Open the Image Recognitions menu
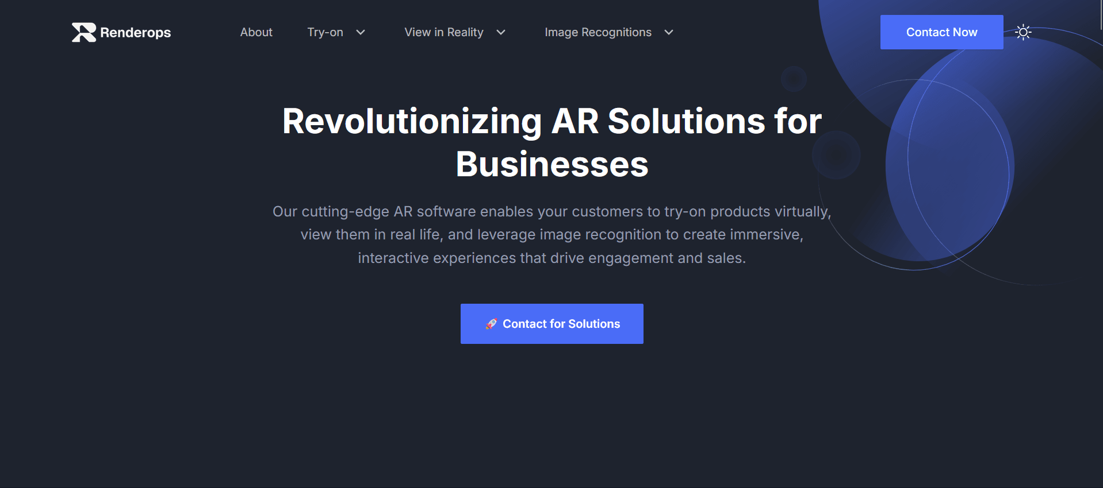This screenshot has height=488, width=1103. (598, 32)
